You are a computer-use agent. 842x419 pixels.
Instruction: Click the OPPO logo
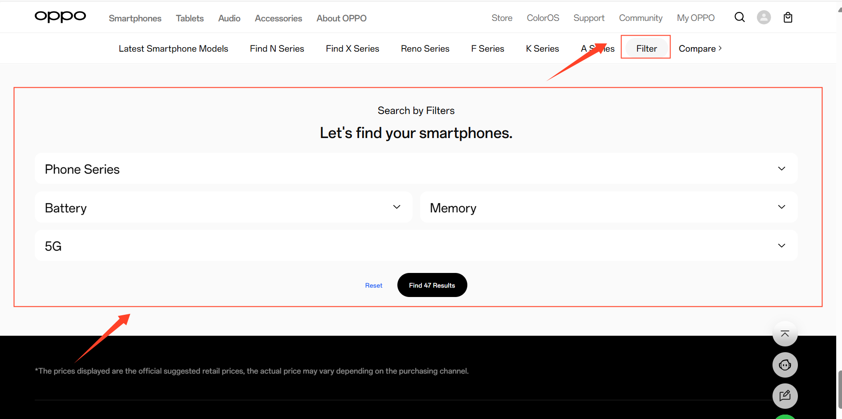pos(60,17)
